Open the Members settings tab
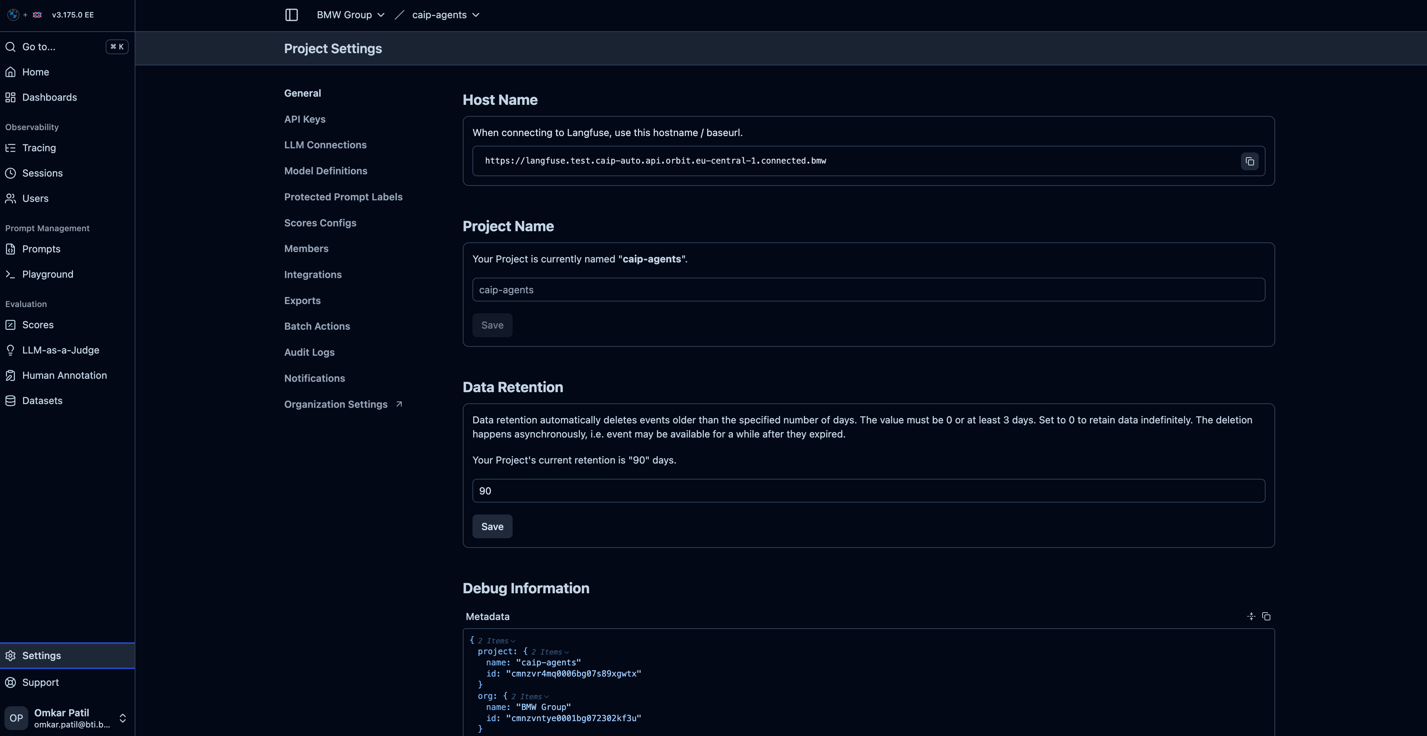 306,248
